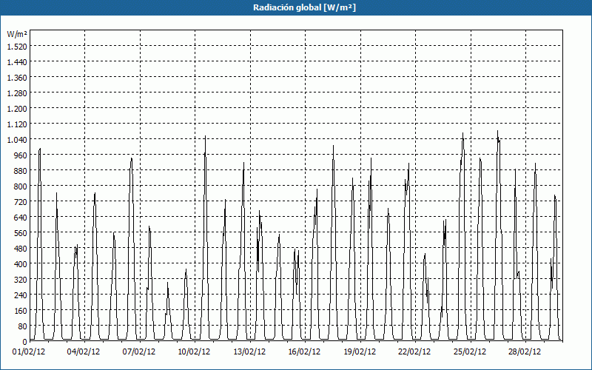Select the 160 y-axis value

[21, 310]
